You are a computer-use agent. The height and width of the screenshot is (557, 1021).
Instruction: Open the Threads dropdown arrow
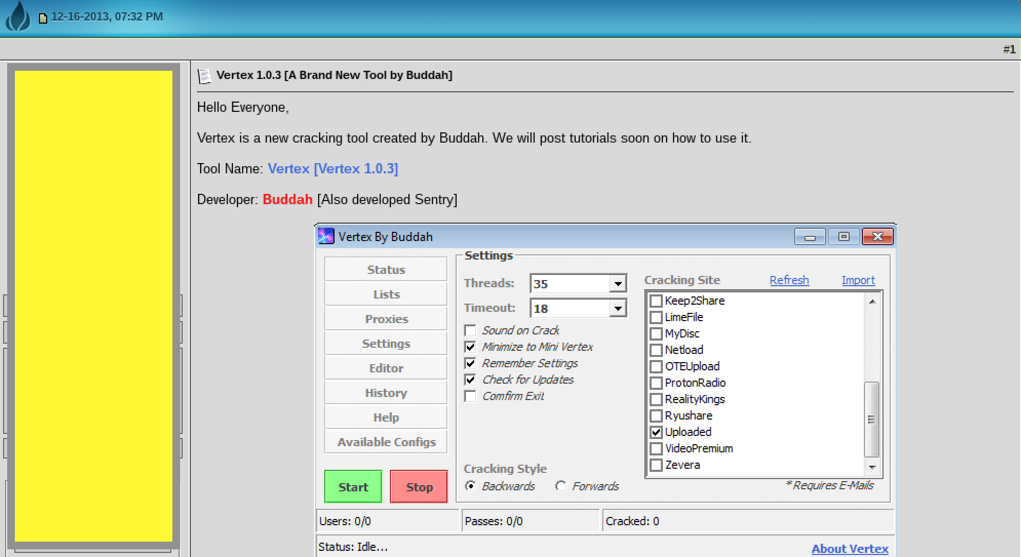click(618, 284)
